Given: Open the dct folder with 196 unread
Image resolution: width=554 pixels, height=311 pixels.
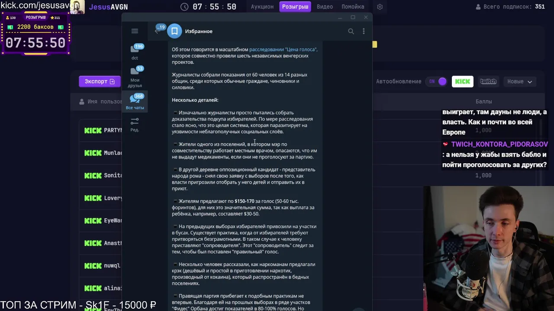Looking at the screenshot, I should point(135,52).
